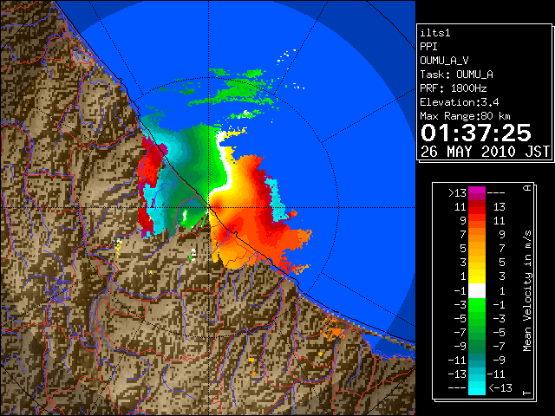Click the "OUMU_A_V" product name
Image resolution: width=555 pixels, height=416 pixels.
click(444, 61)
